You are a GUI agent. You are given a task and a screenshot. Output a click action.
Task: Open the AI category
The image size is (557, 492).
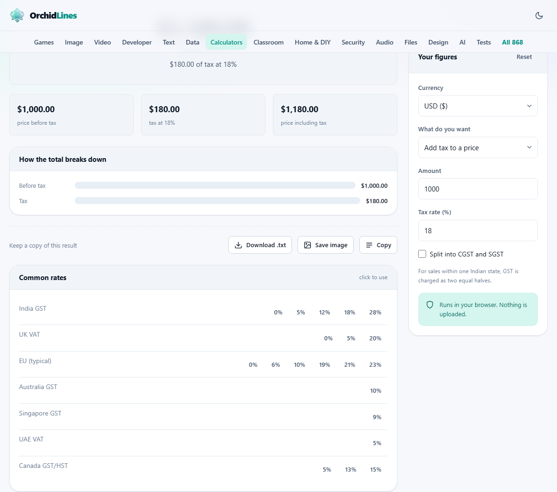(x=462, y=42)
